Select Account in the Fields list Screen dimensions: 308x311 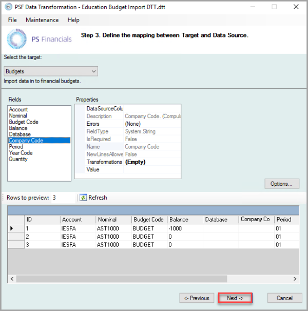18,110
